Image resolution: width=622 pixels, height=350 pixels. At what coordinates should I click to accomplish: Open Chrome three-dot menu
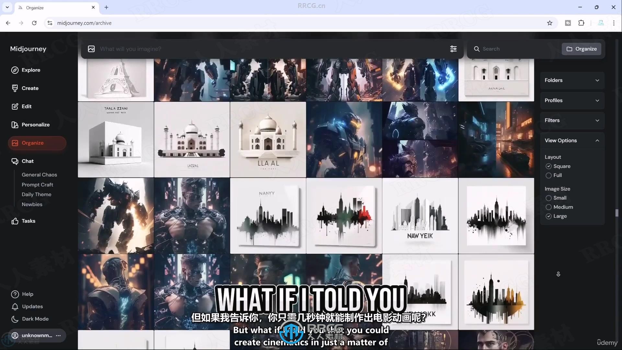(614, 23)
